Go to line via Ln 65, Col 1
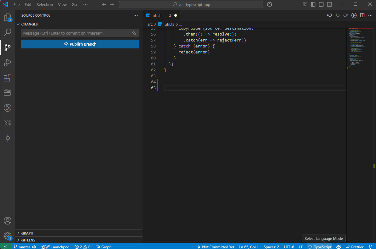 pos(249,246)
